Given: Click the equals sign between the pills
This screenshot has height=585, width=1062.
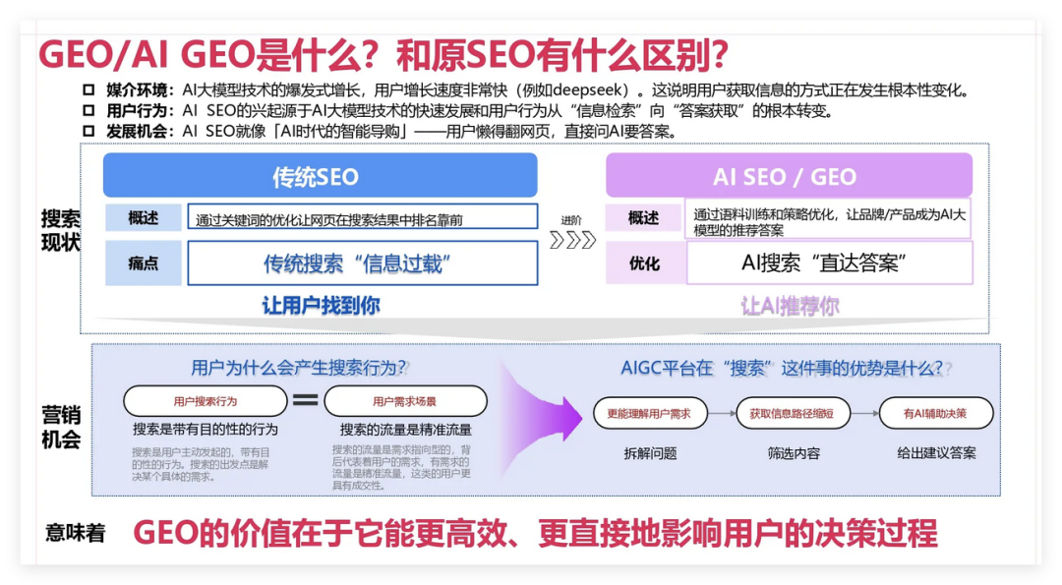Looking at the screenshot, I should click(306, 400).
